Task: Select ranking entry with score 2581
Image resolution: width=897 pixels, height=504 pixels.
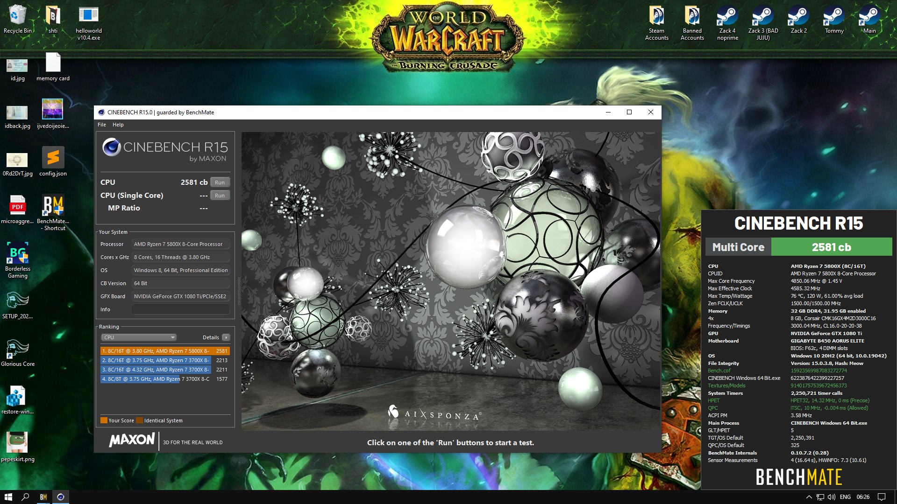Action: (165, 351)
